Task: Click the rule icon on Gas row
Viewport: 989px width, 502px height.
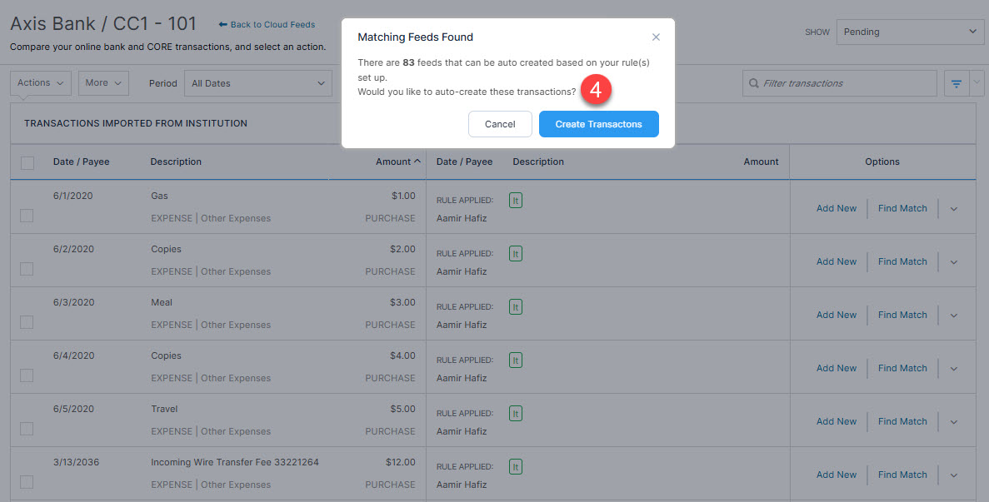Action: click(515, 201)
